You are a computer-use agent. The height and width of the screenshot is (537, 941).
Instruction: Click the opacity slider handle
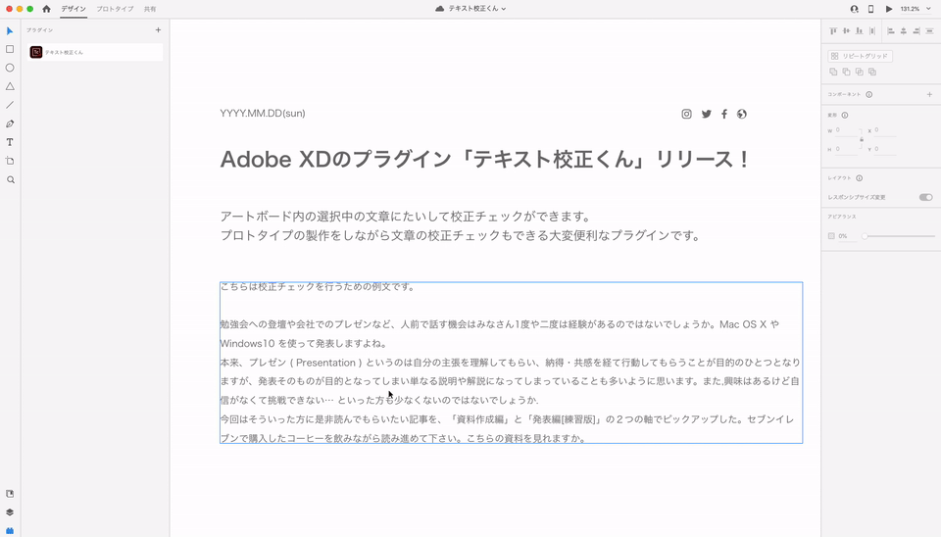pyautogui.click(x=865, y=236)
